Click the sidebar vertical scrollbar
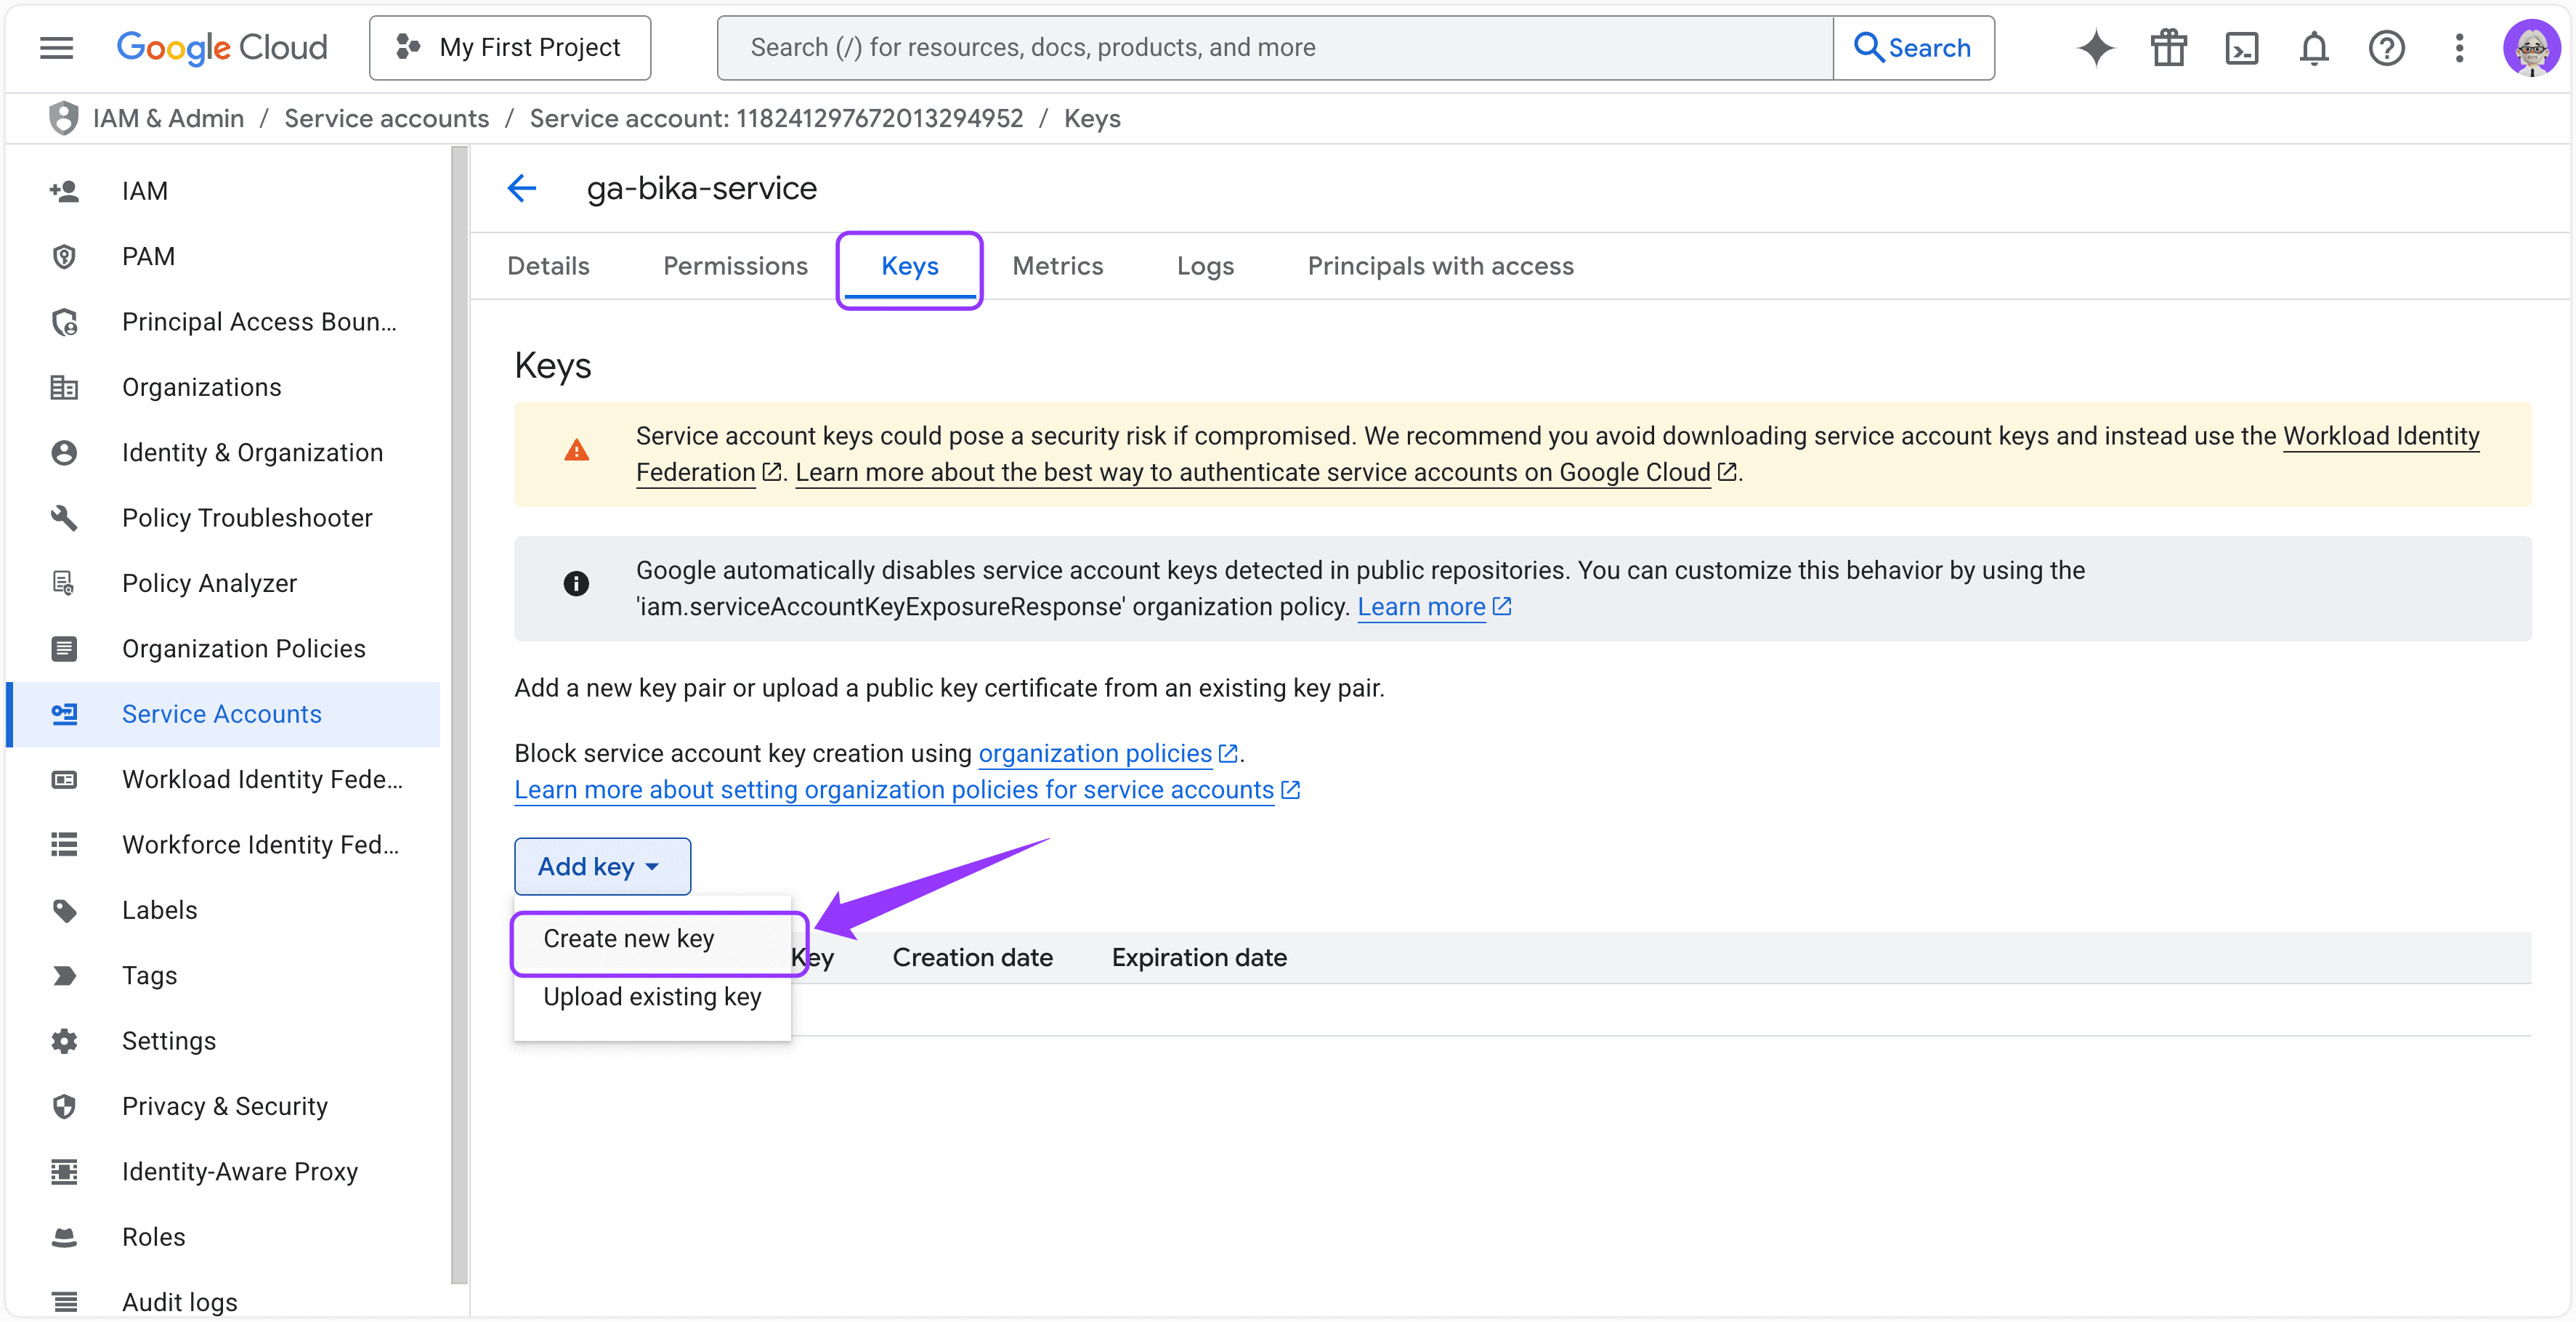The height and width of the screenshot is (1322, 2576). (459, 700)
